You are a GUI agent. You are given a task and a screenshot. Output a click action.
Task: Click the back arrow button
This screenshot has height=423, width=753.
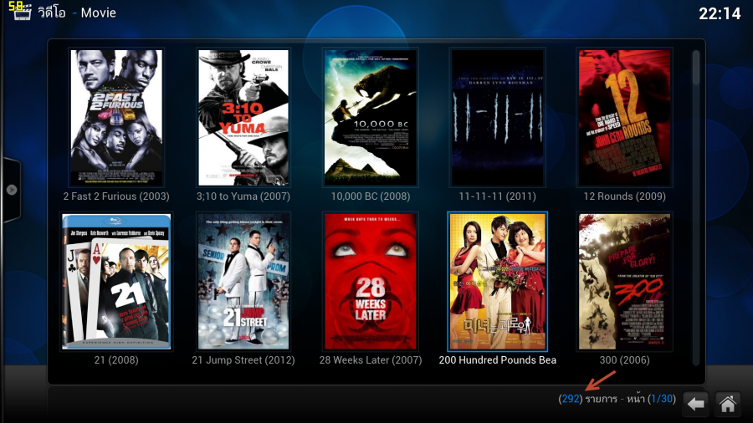pos(695,404)
